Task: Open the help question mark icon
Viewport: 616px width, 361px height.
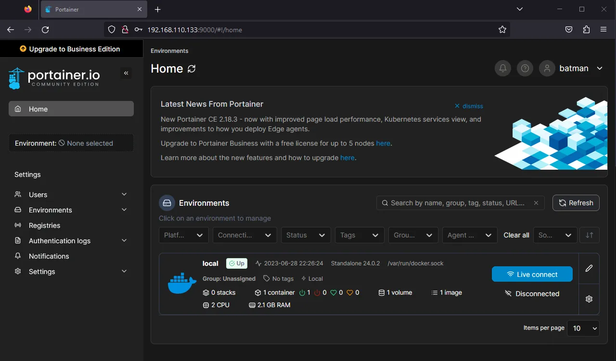Action: (525, 68)
